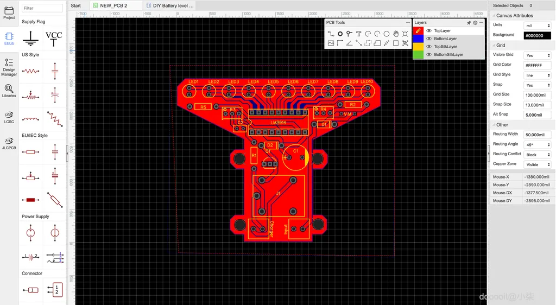Image resolution: width=556 pixels, height=305 pixels.
Task: Place the VCC supply flag symbol
Action: pyautogui.click(x=54, y=39)
